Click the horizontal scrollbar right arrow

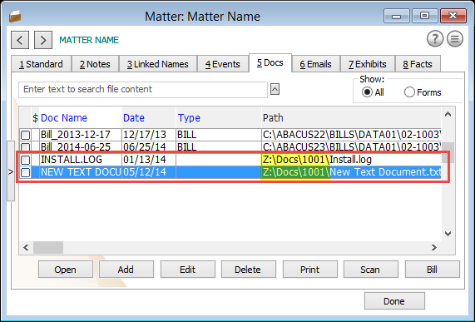pyautogui.click(x=434, y=247)
